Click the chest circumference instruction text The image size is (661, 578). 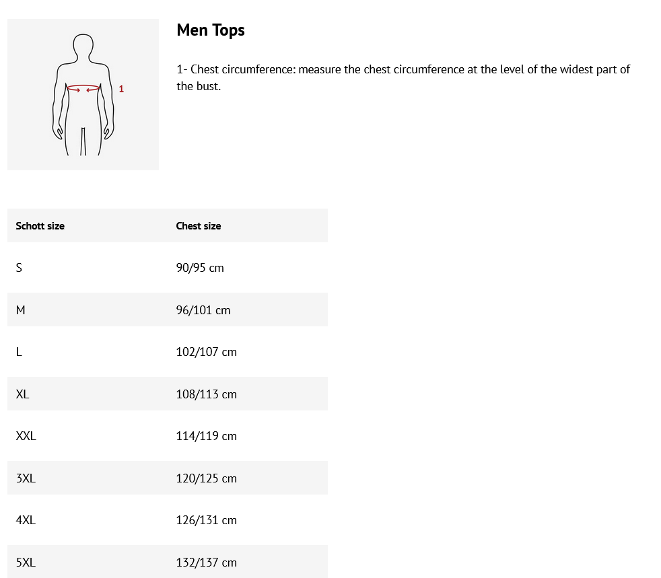(403, 77)
